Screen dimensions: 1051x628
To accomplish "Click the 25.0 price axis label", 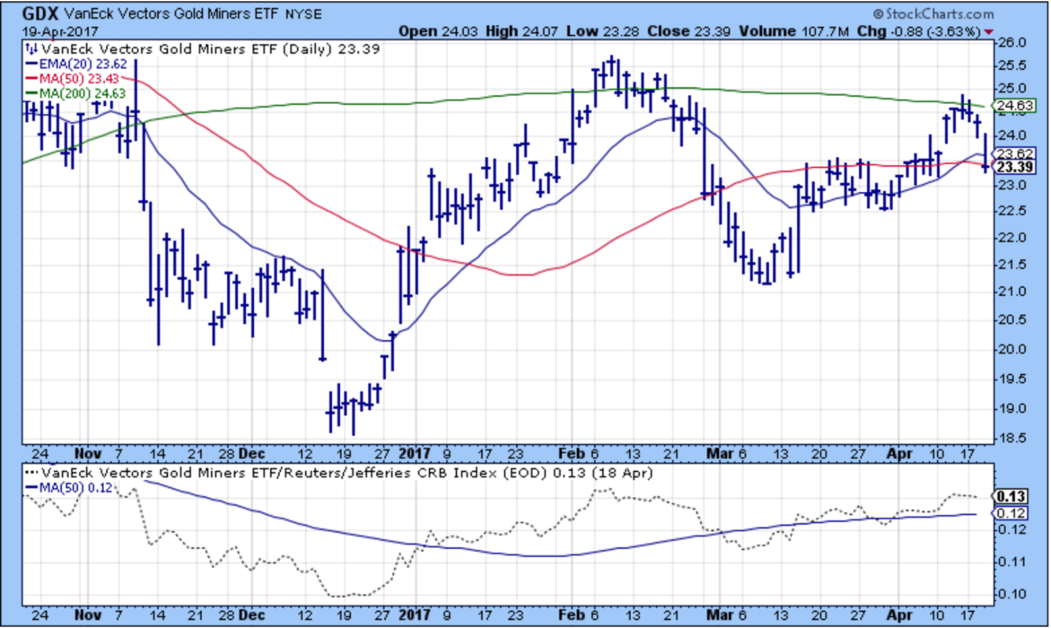I will (1012, 88).
